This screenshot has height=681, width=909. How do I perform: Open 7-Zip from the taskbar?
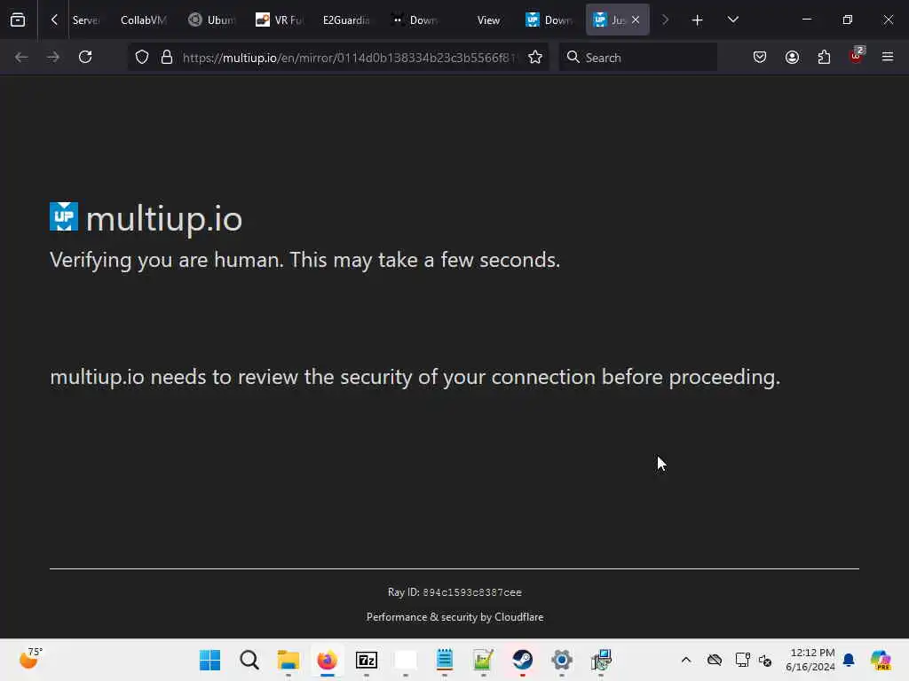pos(367,660)
